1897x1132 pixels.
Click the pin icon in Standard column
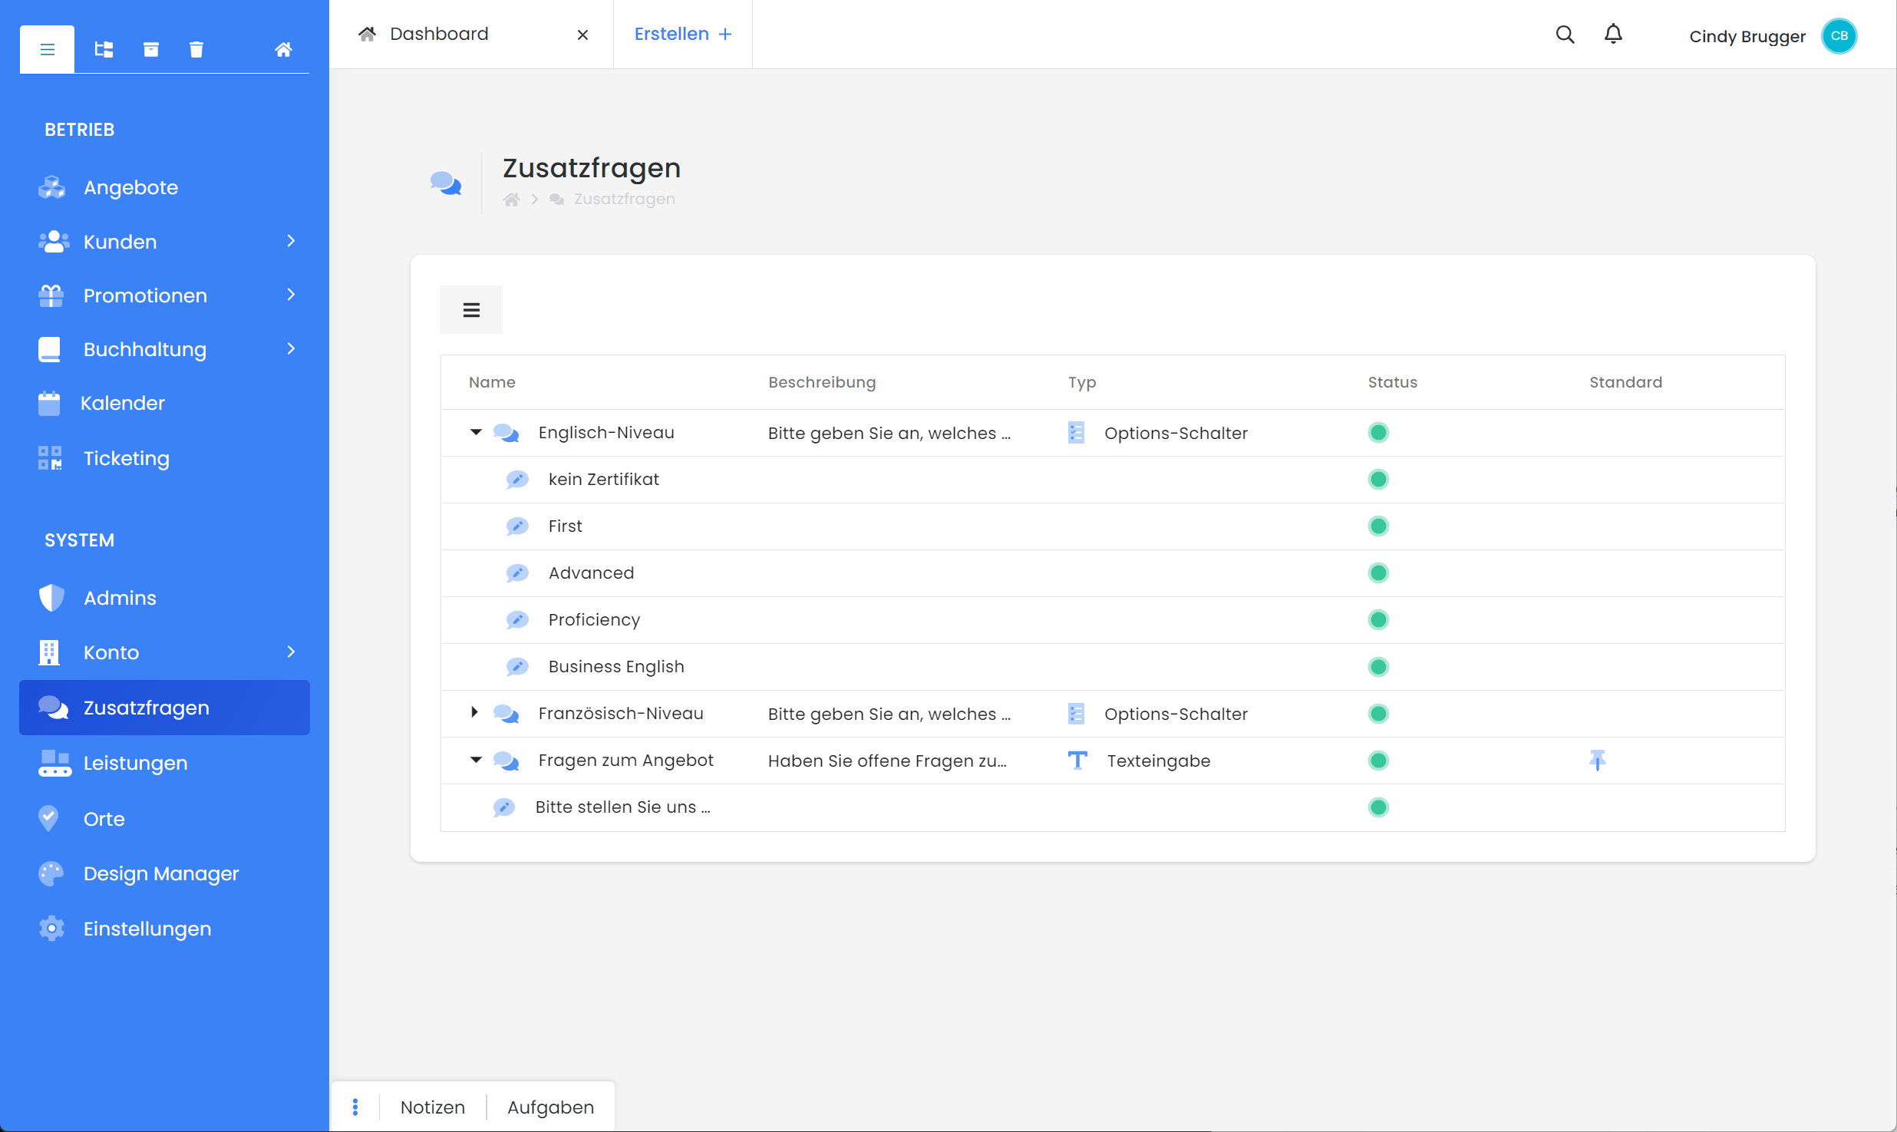coord(1597,760)
